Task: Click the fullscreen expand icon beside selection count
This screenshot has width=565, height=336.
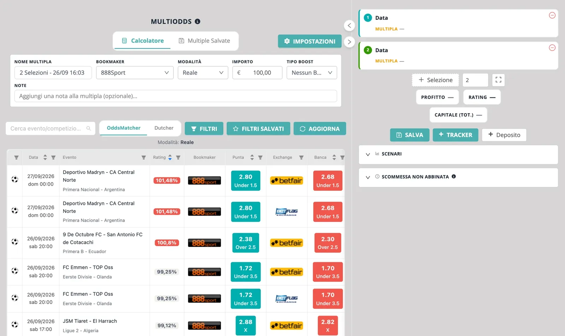Action: click(x=498, y=80)
